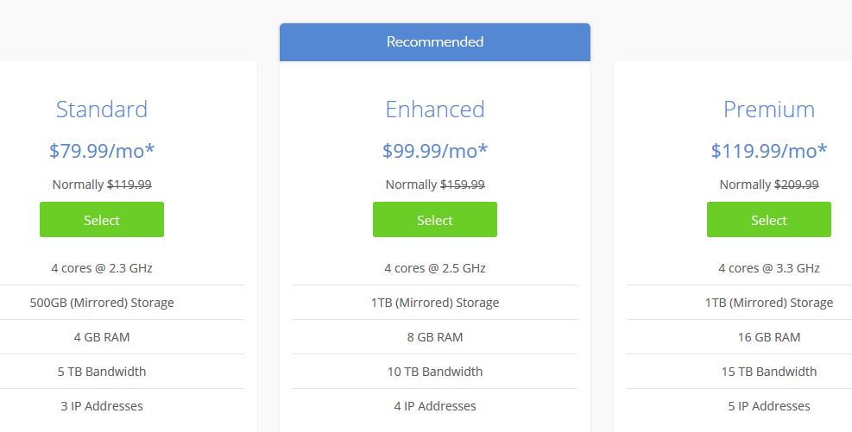The image size is (852, 432).
Task: Click the 16 GB RAM feature row
Action: click(x=769, y=337)
